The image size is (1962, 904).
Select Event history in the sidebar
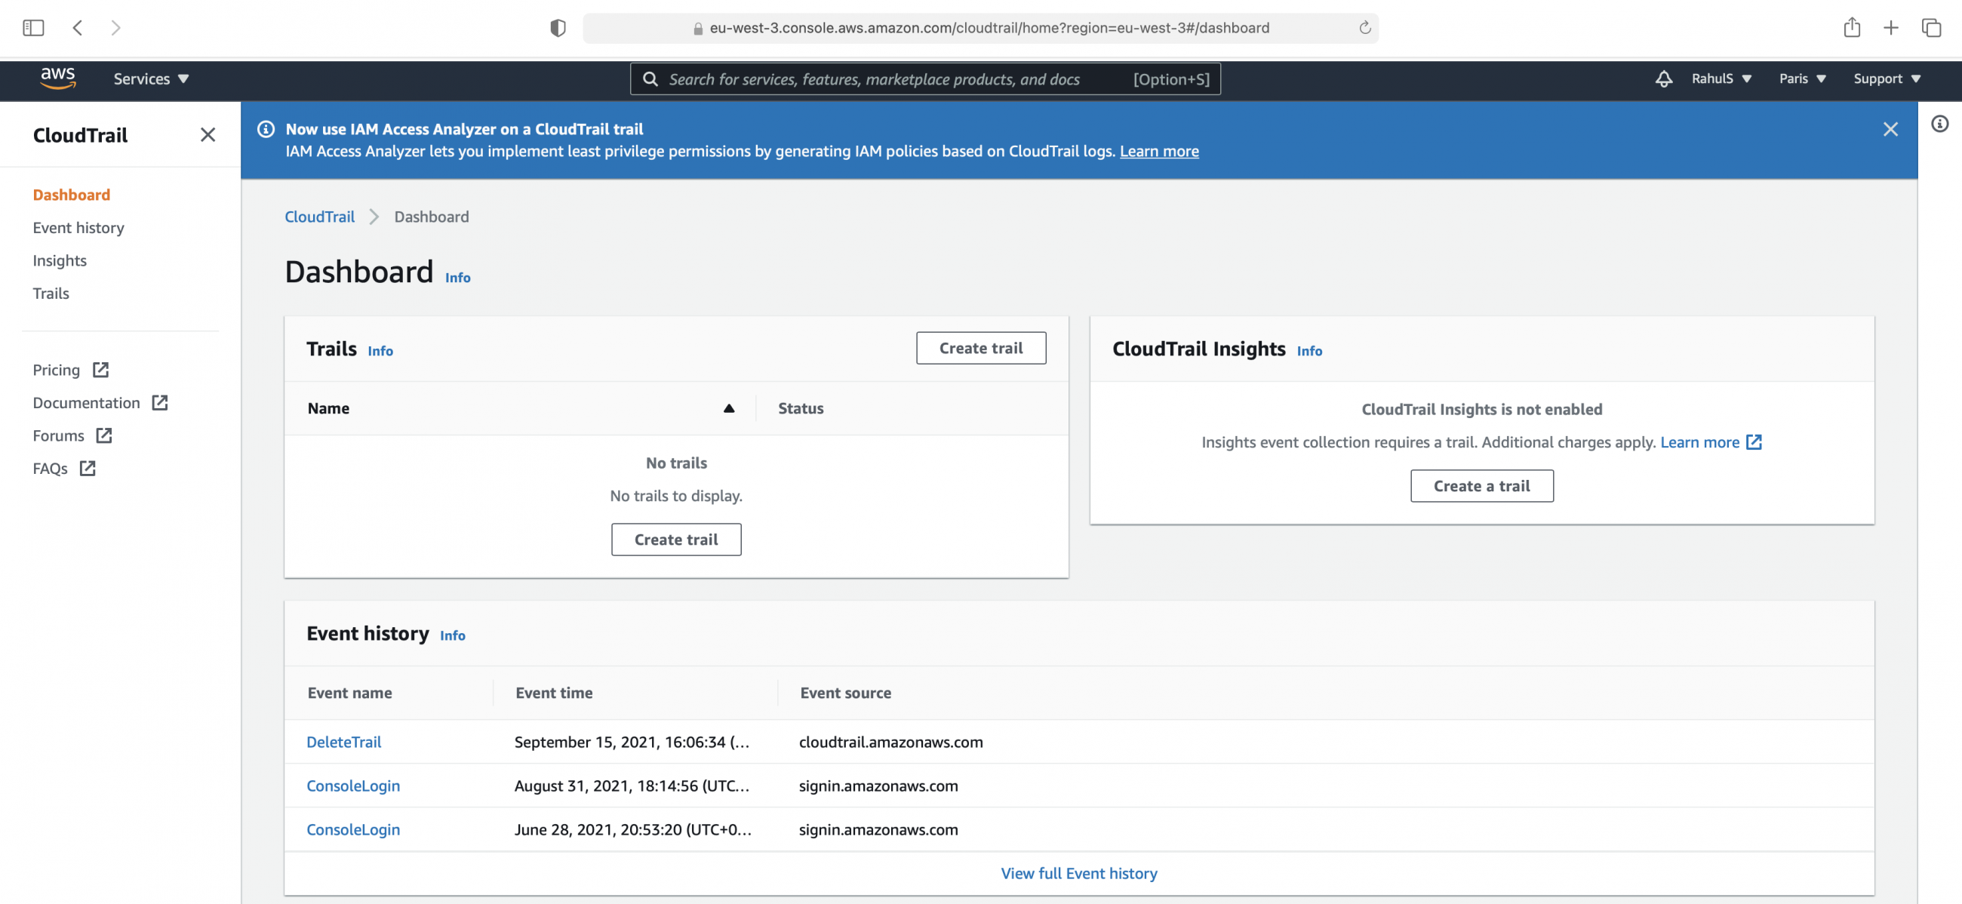point(78,227)
